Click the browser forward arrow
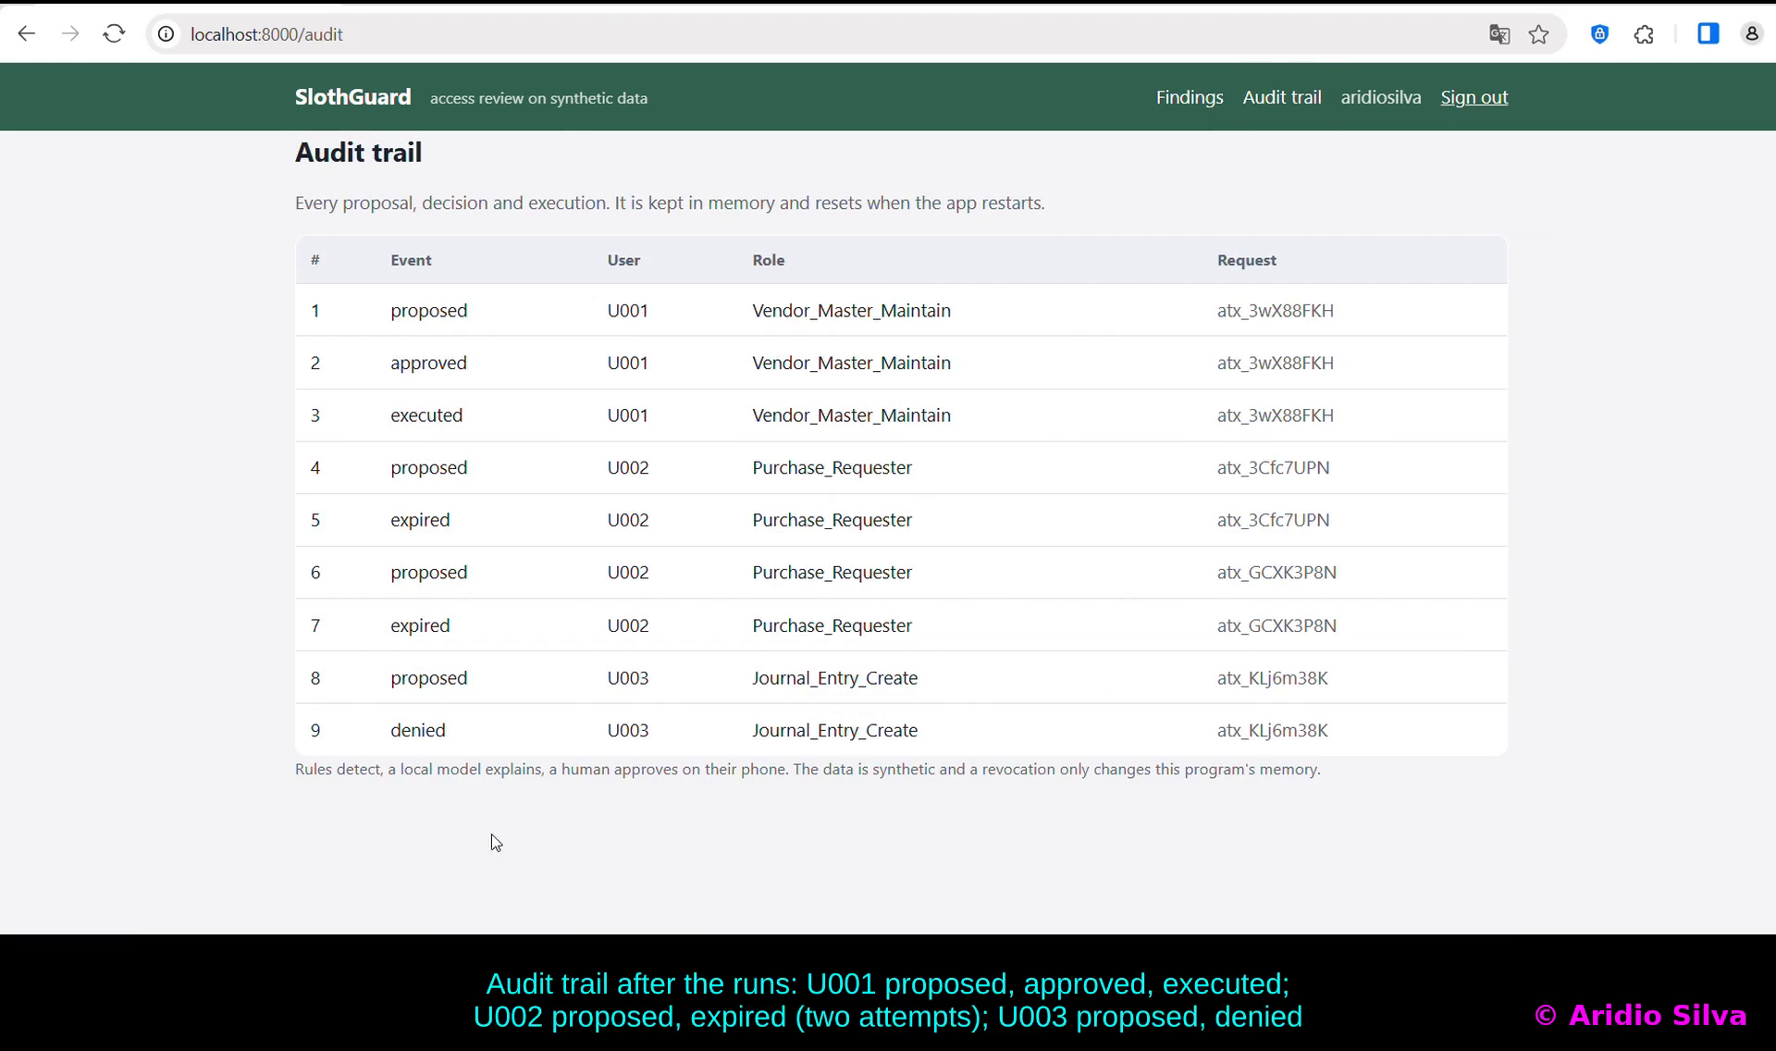1776x1051 pixels. click(x=70, y=34)
